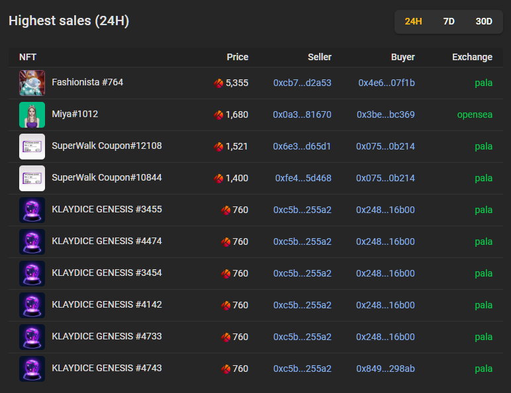The height and width of the screenshot is (393, 511).
Task: Open pala exchange in KLAYDICE #3454 row
Action: (484, 274)
